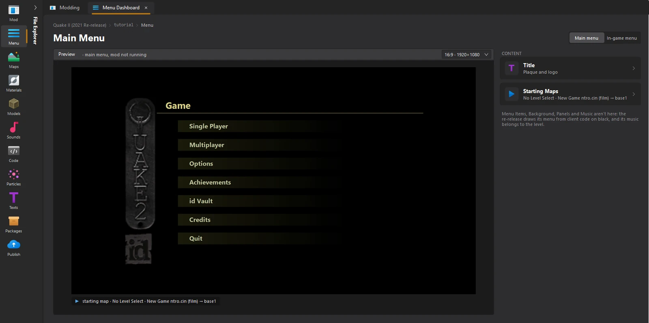Click id Vault in menu preview
Image resolution: width=649 pixels, height=323 pixels.
[201, 201]
